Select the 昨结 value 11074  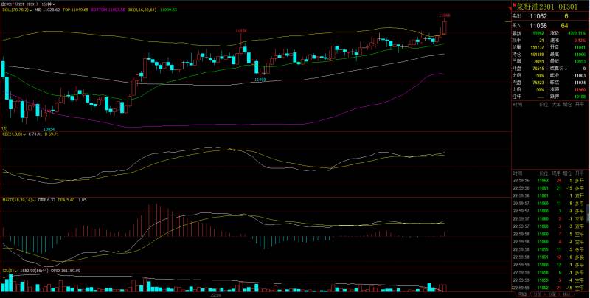pyautogui.click(x=580, y=83)
